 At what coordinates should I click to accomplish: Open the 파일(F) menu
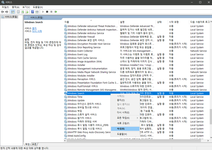[x=5, y=7]
